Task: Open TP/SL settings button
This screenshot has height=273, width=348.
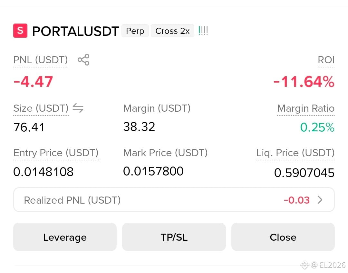Action: pos(174,237)
